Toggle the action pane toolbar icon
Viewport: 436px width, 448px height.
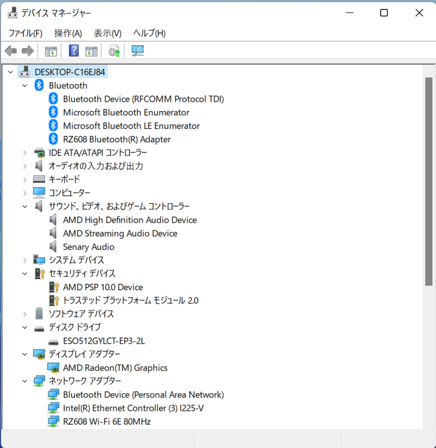tap(91, 52)
